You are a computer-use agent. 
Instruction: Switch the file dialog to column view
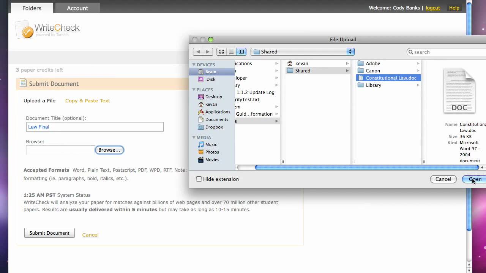click(241, 52)
